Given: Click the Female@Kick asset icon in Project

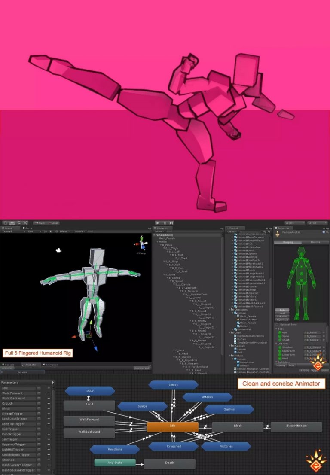Looking at the screenshot, I should tap(235, 244).
